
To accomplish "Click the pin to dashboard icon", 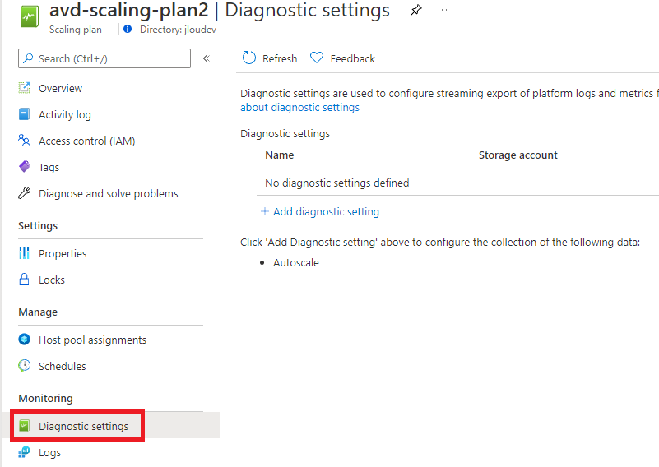I will (x=415, y=10).
